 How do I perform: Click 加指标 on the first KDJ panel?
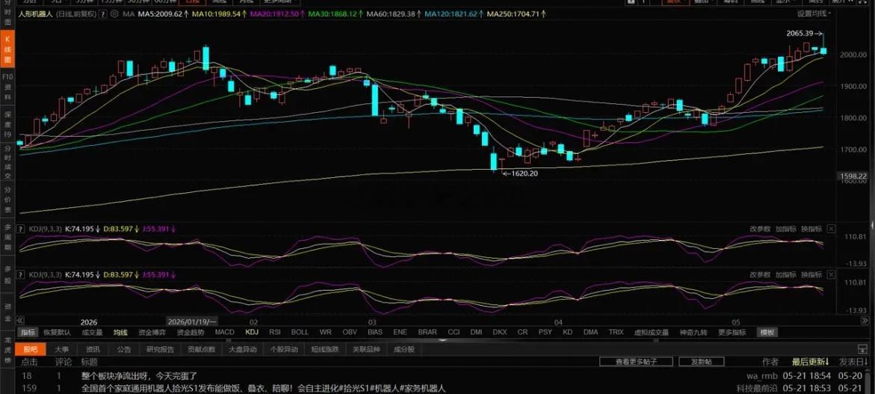[x=786, y=229]
